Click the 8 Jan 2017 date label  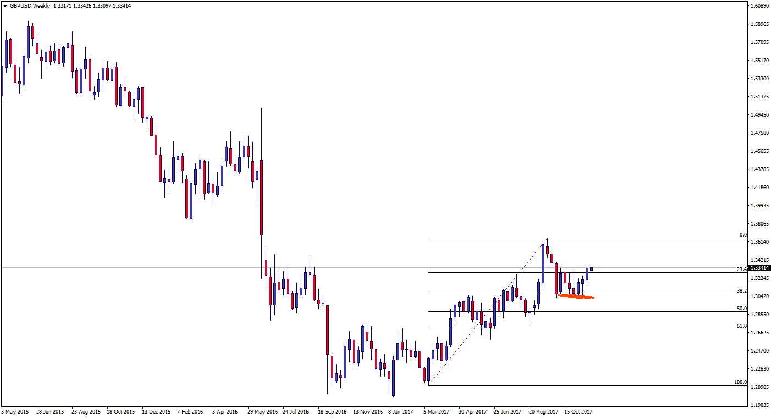click(401, 411)
